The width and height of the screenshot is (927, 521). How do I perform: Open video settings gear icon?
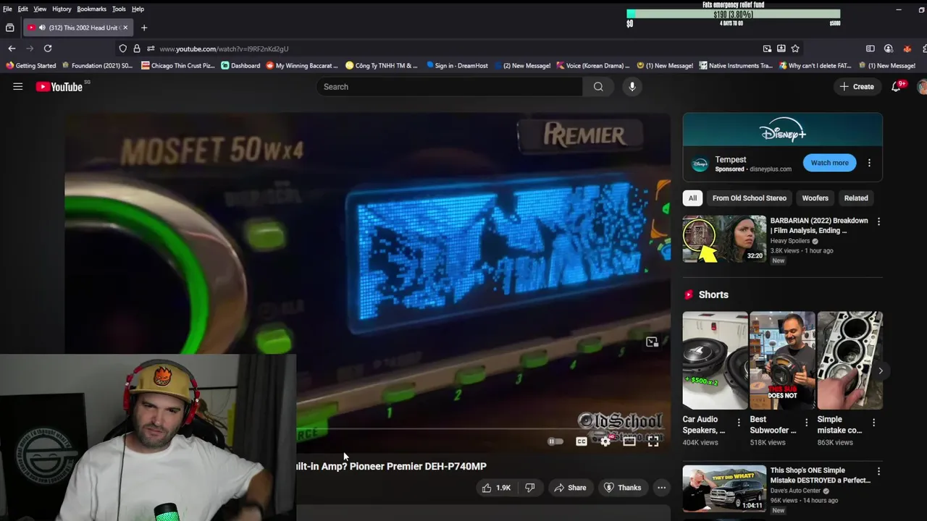pos(605,441)
